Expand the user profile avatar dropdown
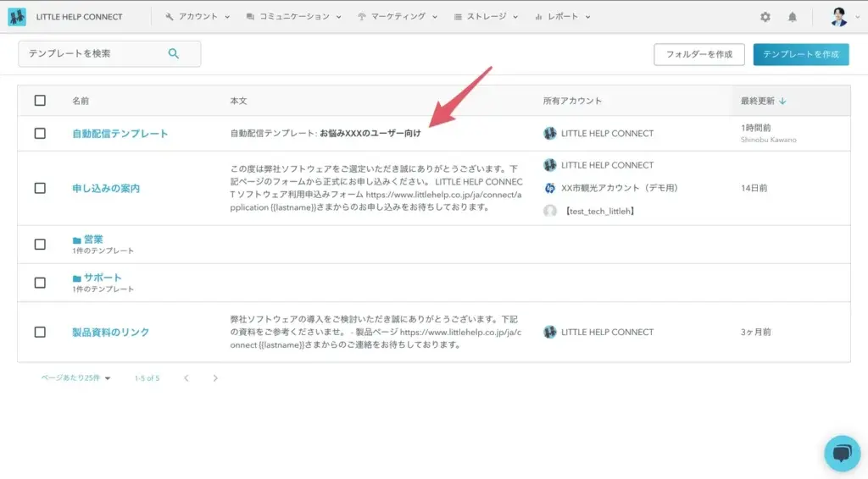 click(x=842, y=17)
